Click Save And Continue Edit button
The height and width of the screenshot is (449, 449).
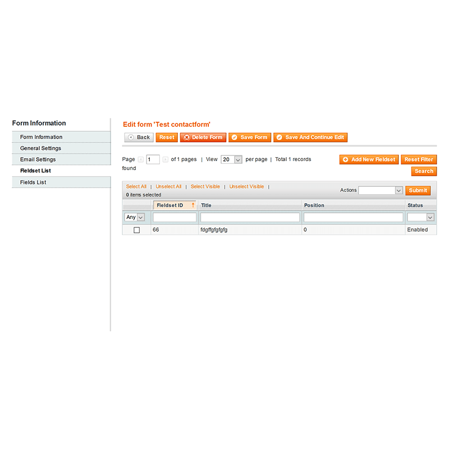tap(310, 138)
